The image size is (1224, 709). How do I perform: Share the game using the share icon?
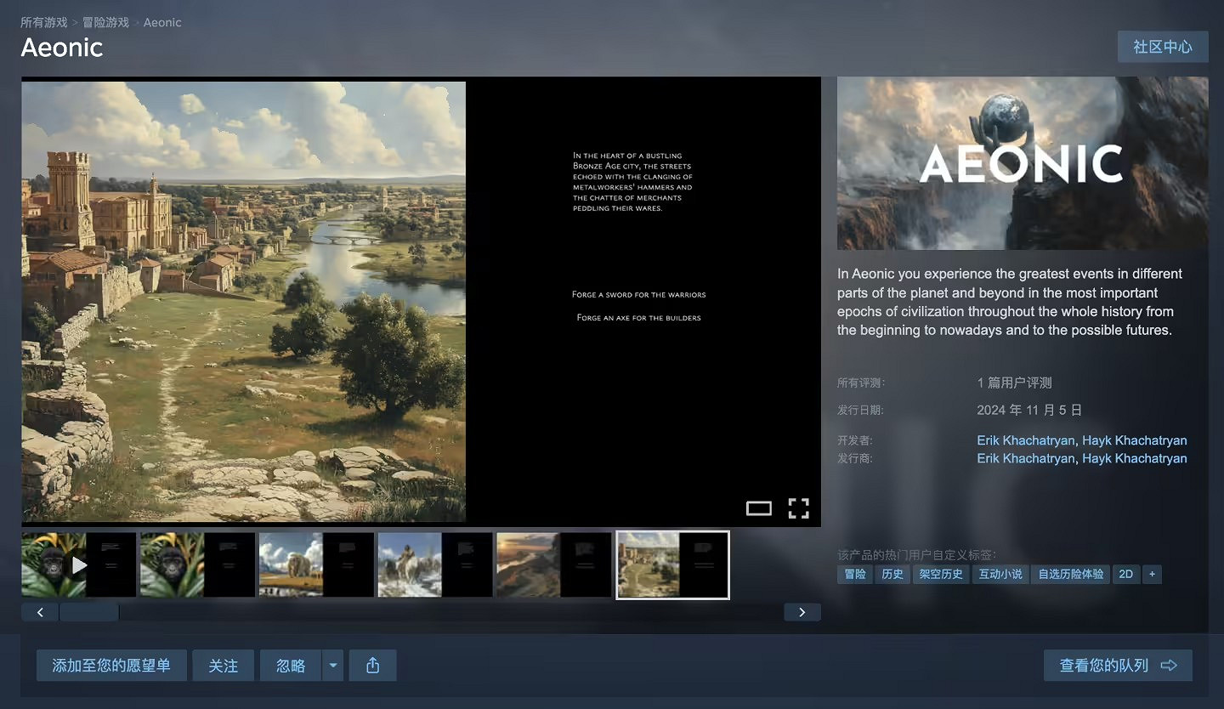tap(372, 665)
